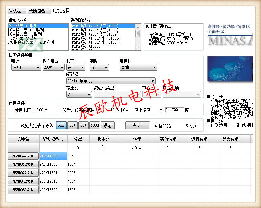Image resolution: width=261 pixels, height=208 pixels.
Task: Open the 刹车 dropdown showing 有
Action: pos(76,68)
